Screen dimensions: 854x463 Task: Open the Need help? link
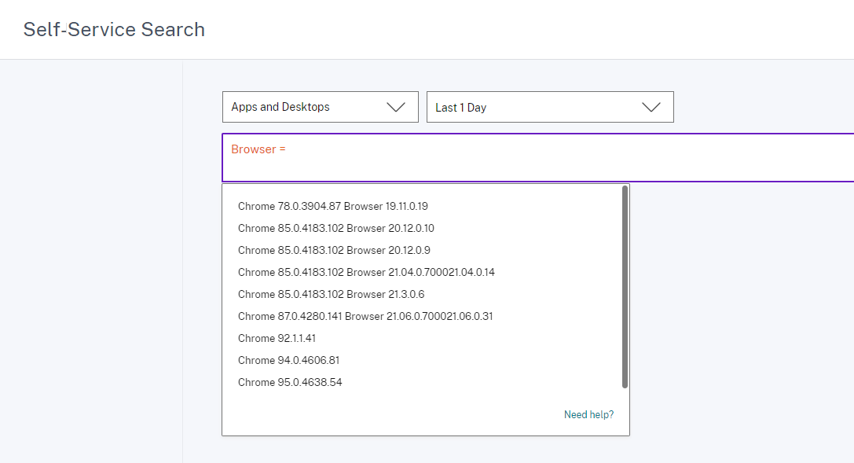pyautogui.click(x=588, y=414)
